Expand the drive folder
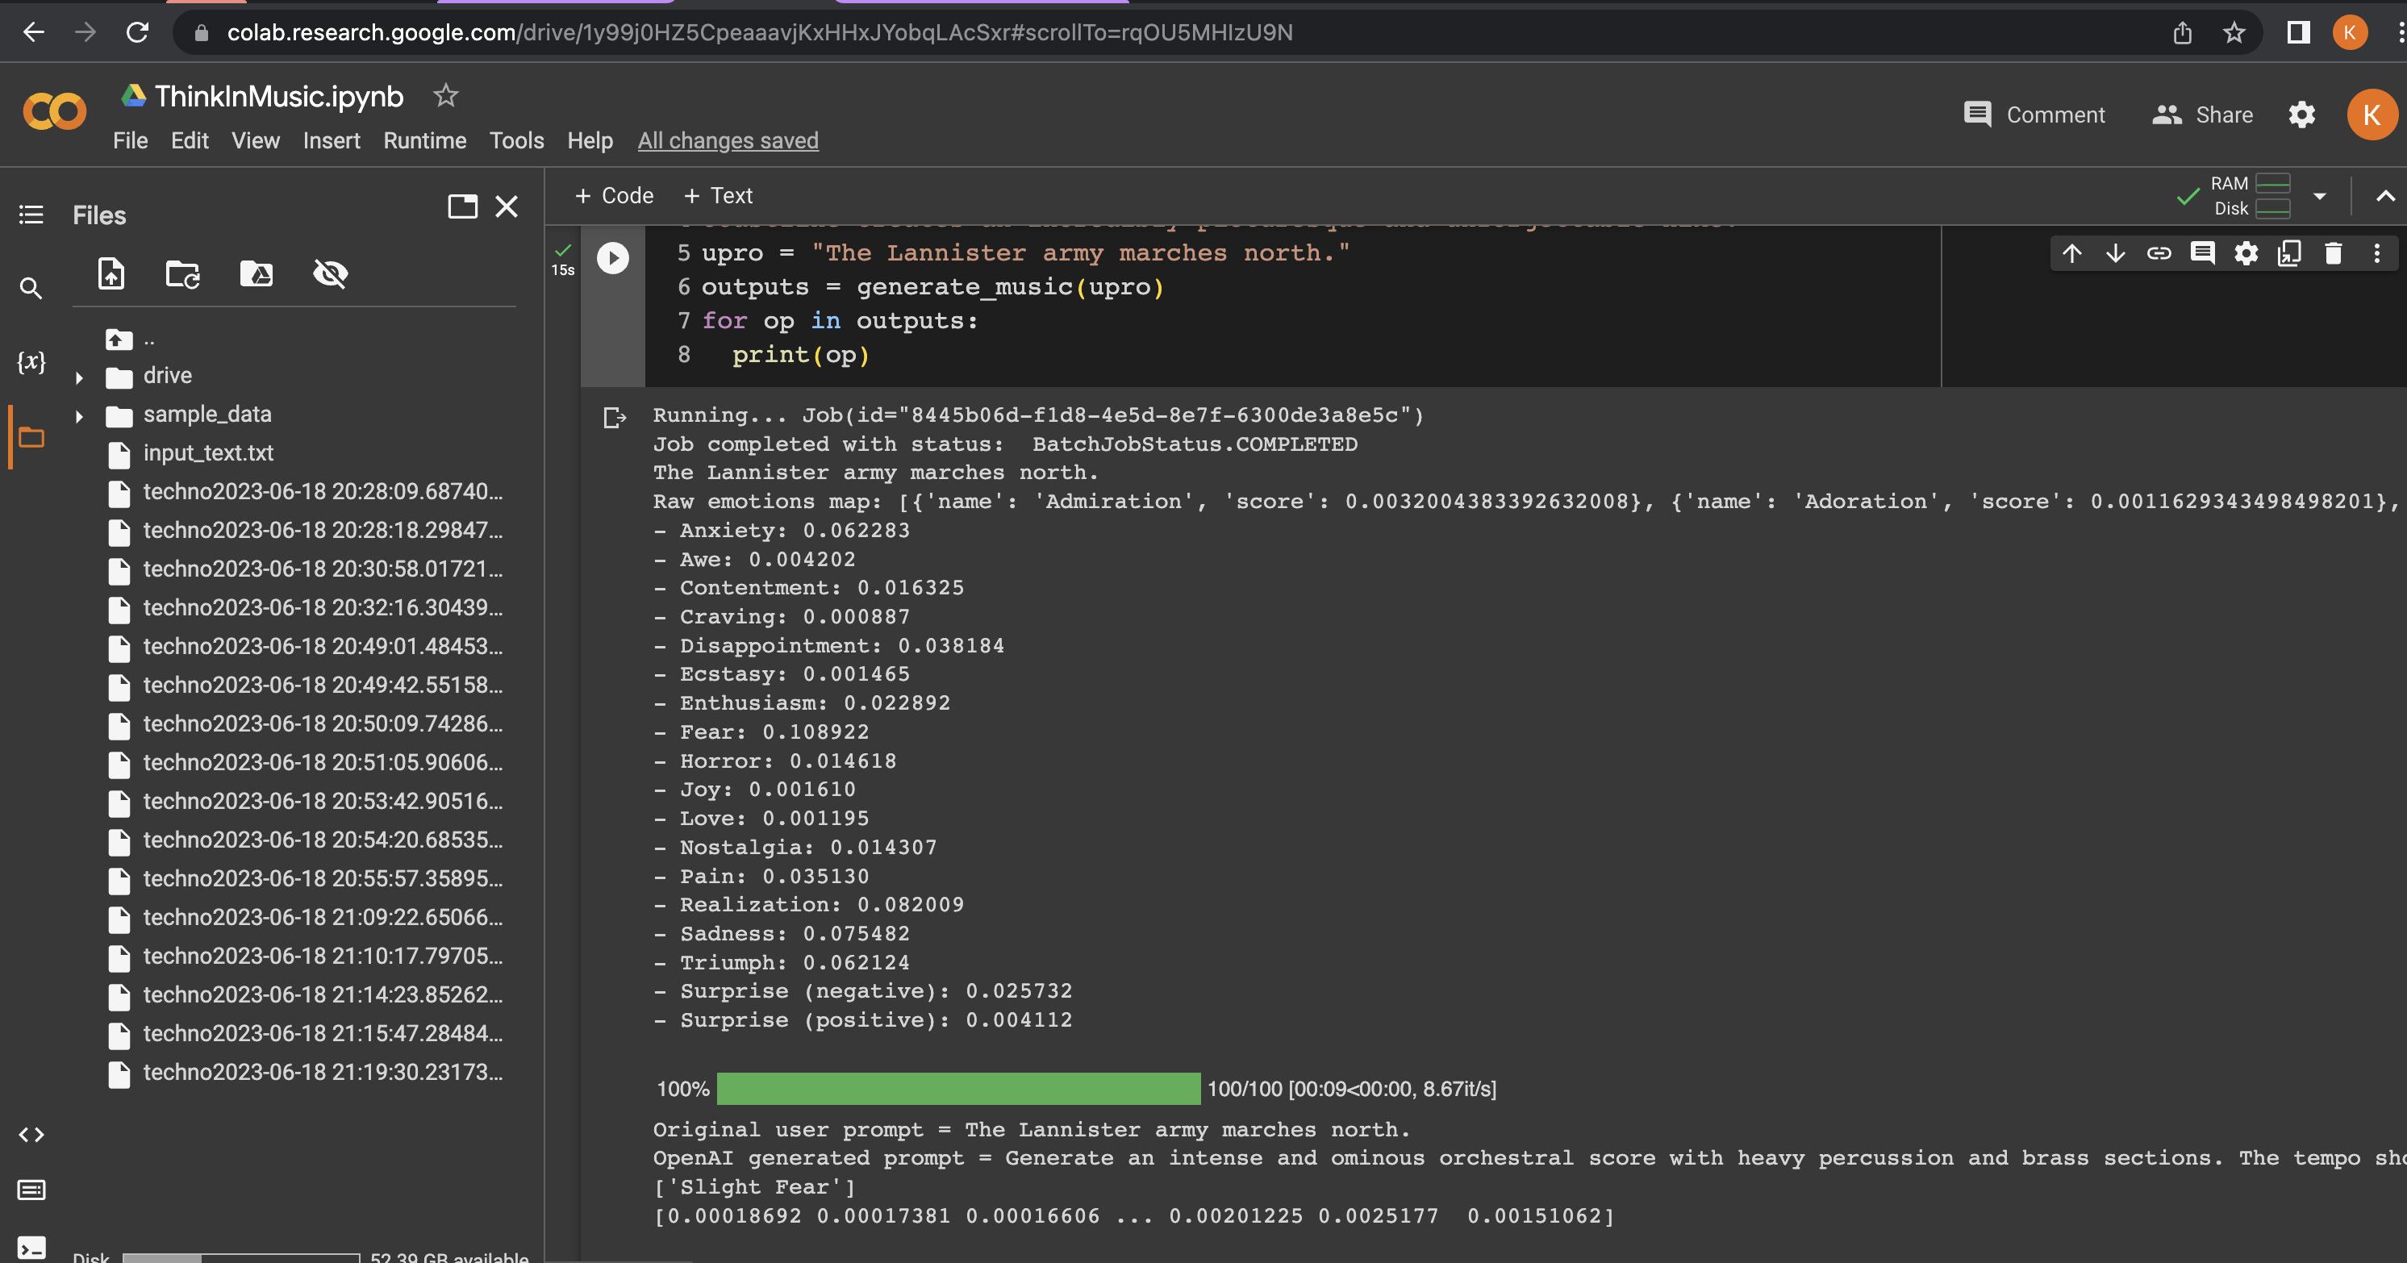The image size is (2407, 1263). (79, 377)
